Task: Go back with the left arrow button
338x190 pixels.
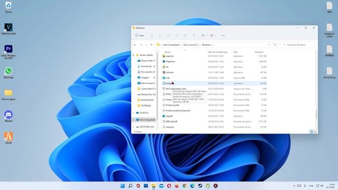Action: click(x=135, y=45)
